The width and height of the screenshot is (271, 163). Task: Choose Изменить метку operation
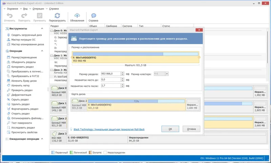20,85
